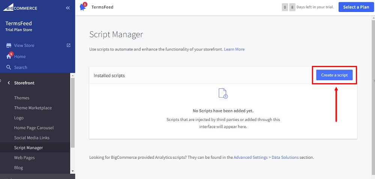Viewport: 375px width, 179px height.
Task: Click the Search magnifier icon
Action: click(9, 67)
